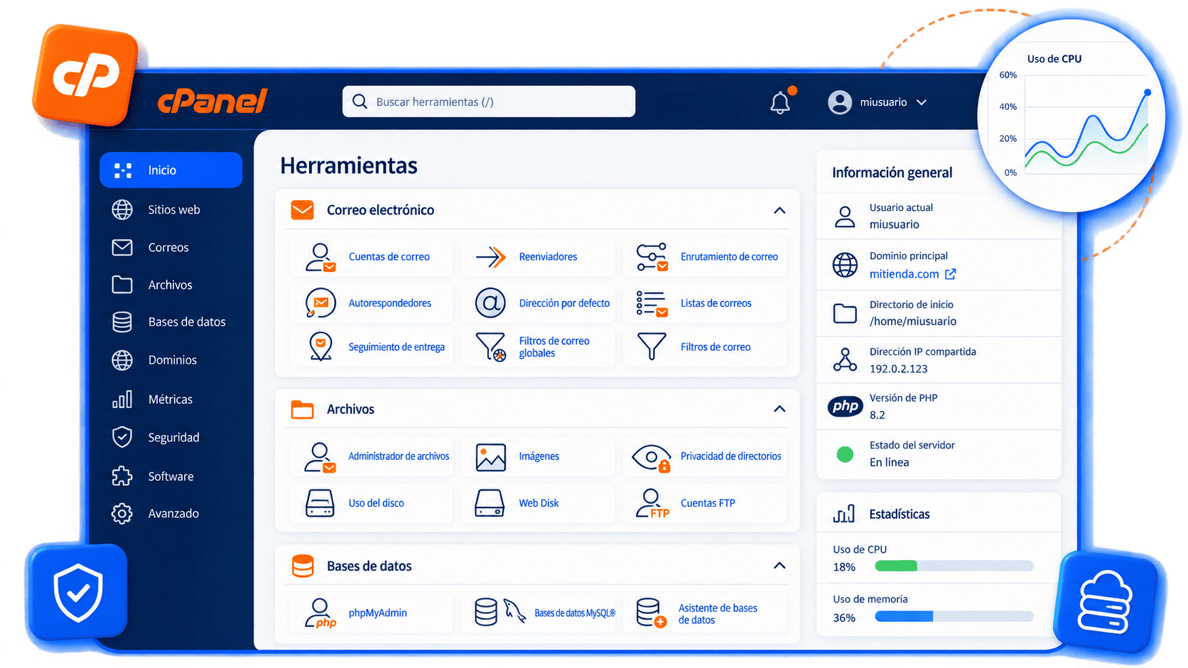Click the Reenviadores arrow icon
1188x668 pixels.
pyautogui.click(x=490, y=256)
